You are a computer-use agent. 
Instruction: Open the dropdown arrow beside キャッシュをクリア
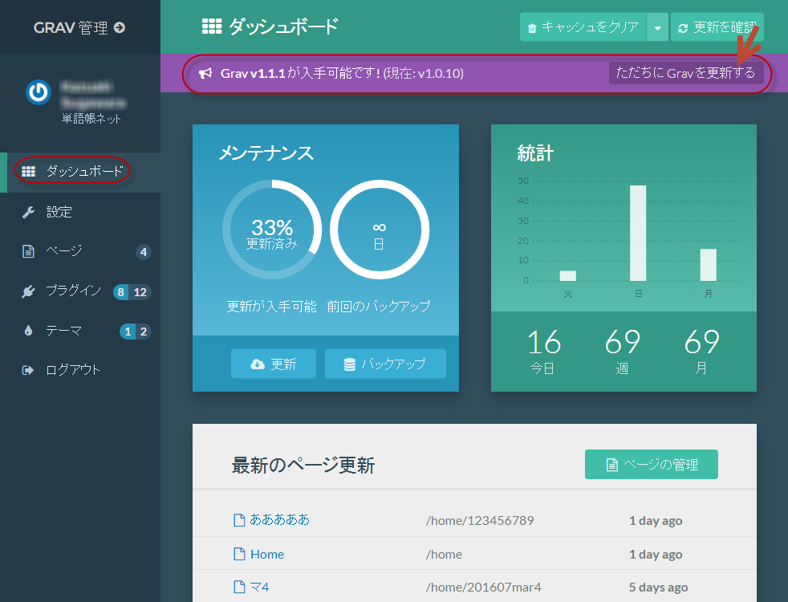click(657, 28)
